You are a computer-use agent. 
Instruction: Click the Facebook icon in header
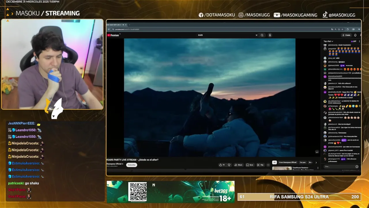[x=201, y=15]
